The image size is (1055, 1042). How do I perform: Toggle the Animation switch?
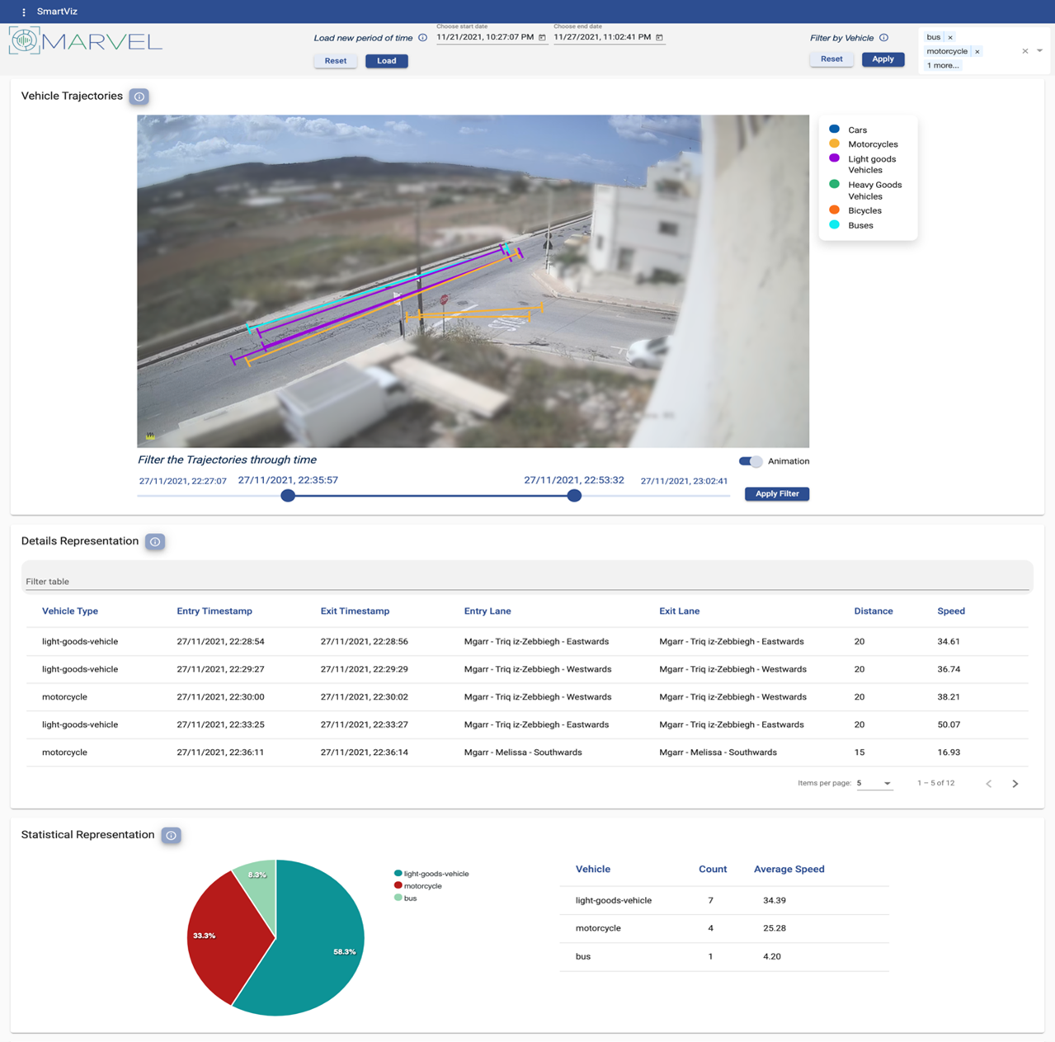(751, 461)
